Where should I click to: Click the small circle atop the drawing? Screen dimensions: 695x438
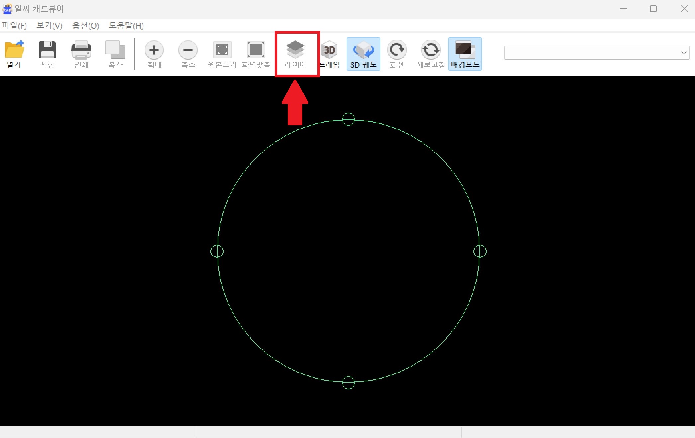(348, 120)
